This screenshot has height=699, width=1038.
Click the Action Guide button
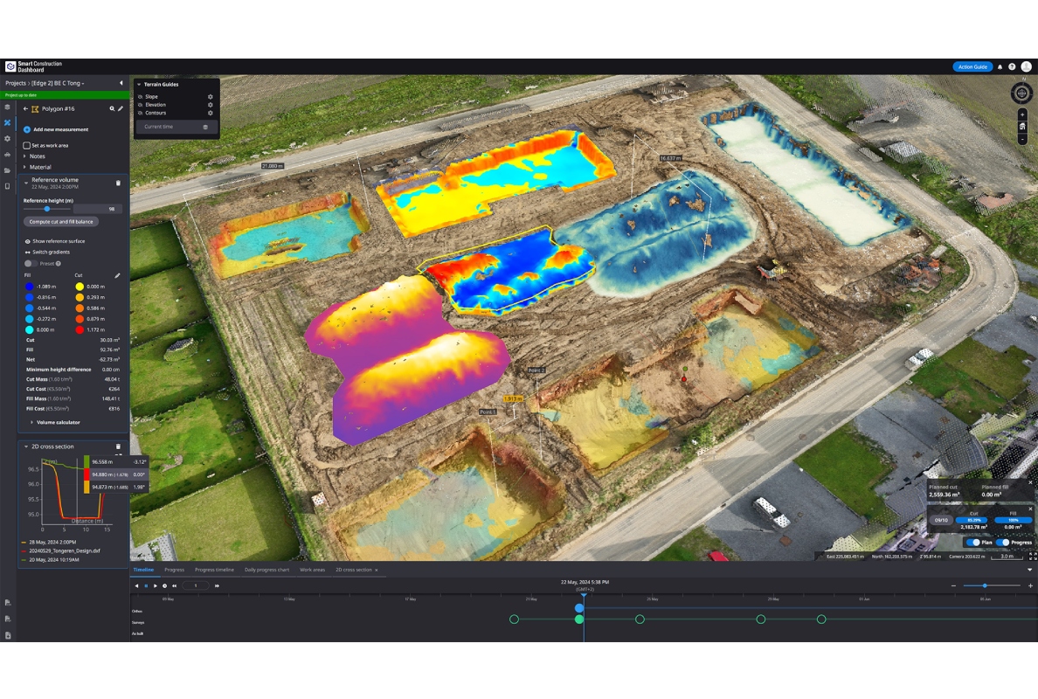(x=972, y=67)
